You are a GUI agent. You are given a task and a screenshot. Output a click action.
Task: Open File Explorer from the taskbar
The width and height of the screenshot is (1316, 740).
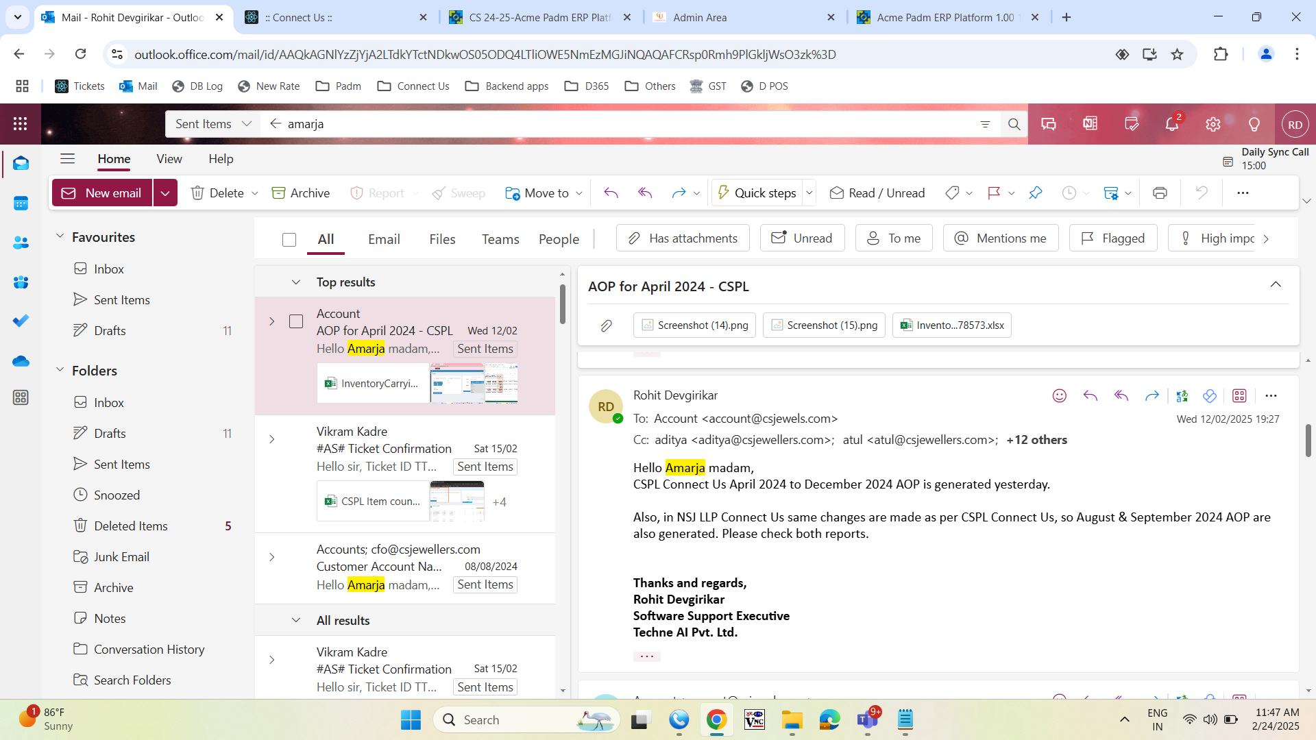(792, 720)
